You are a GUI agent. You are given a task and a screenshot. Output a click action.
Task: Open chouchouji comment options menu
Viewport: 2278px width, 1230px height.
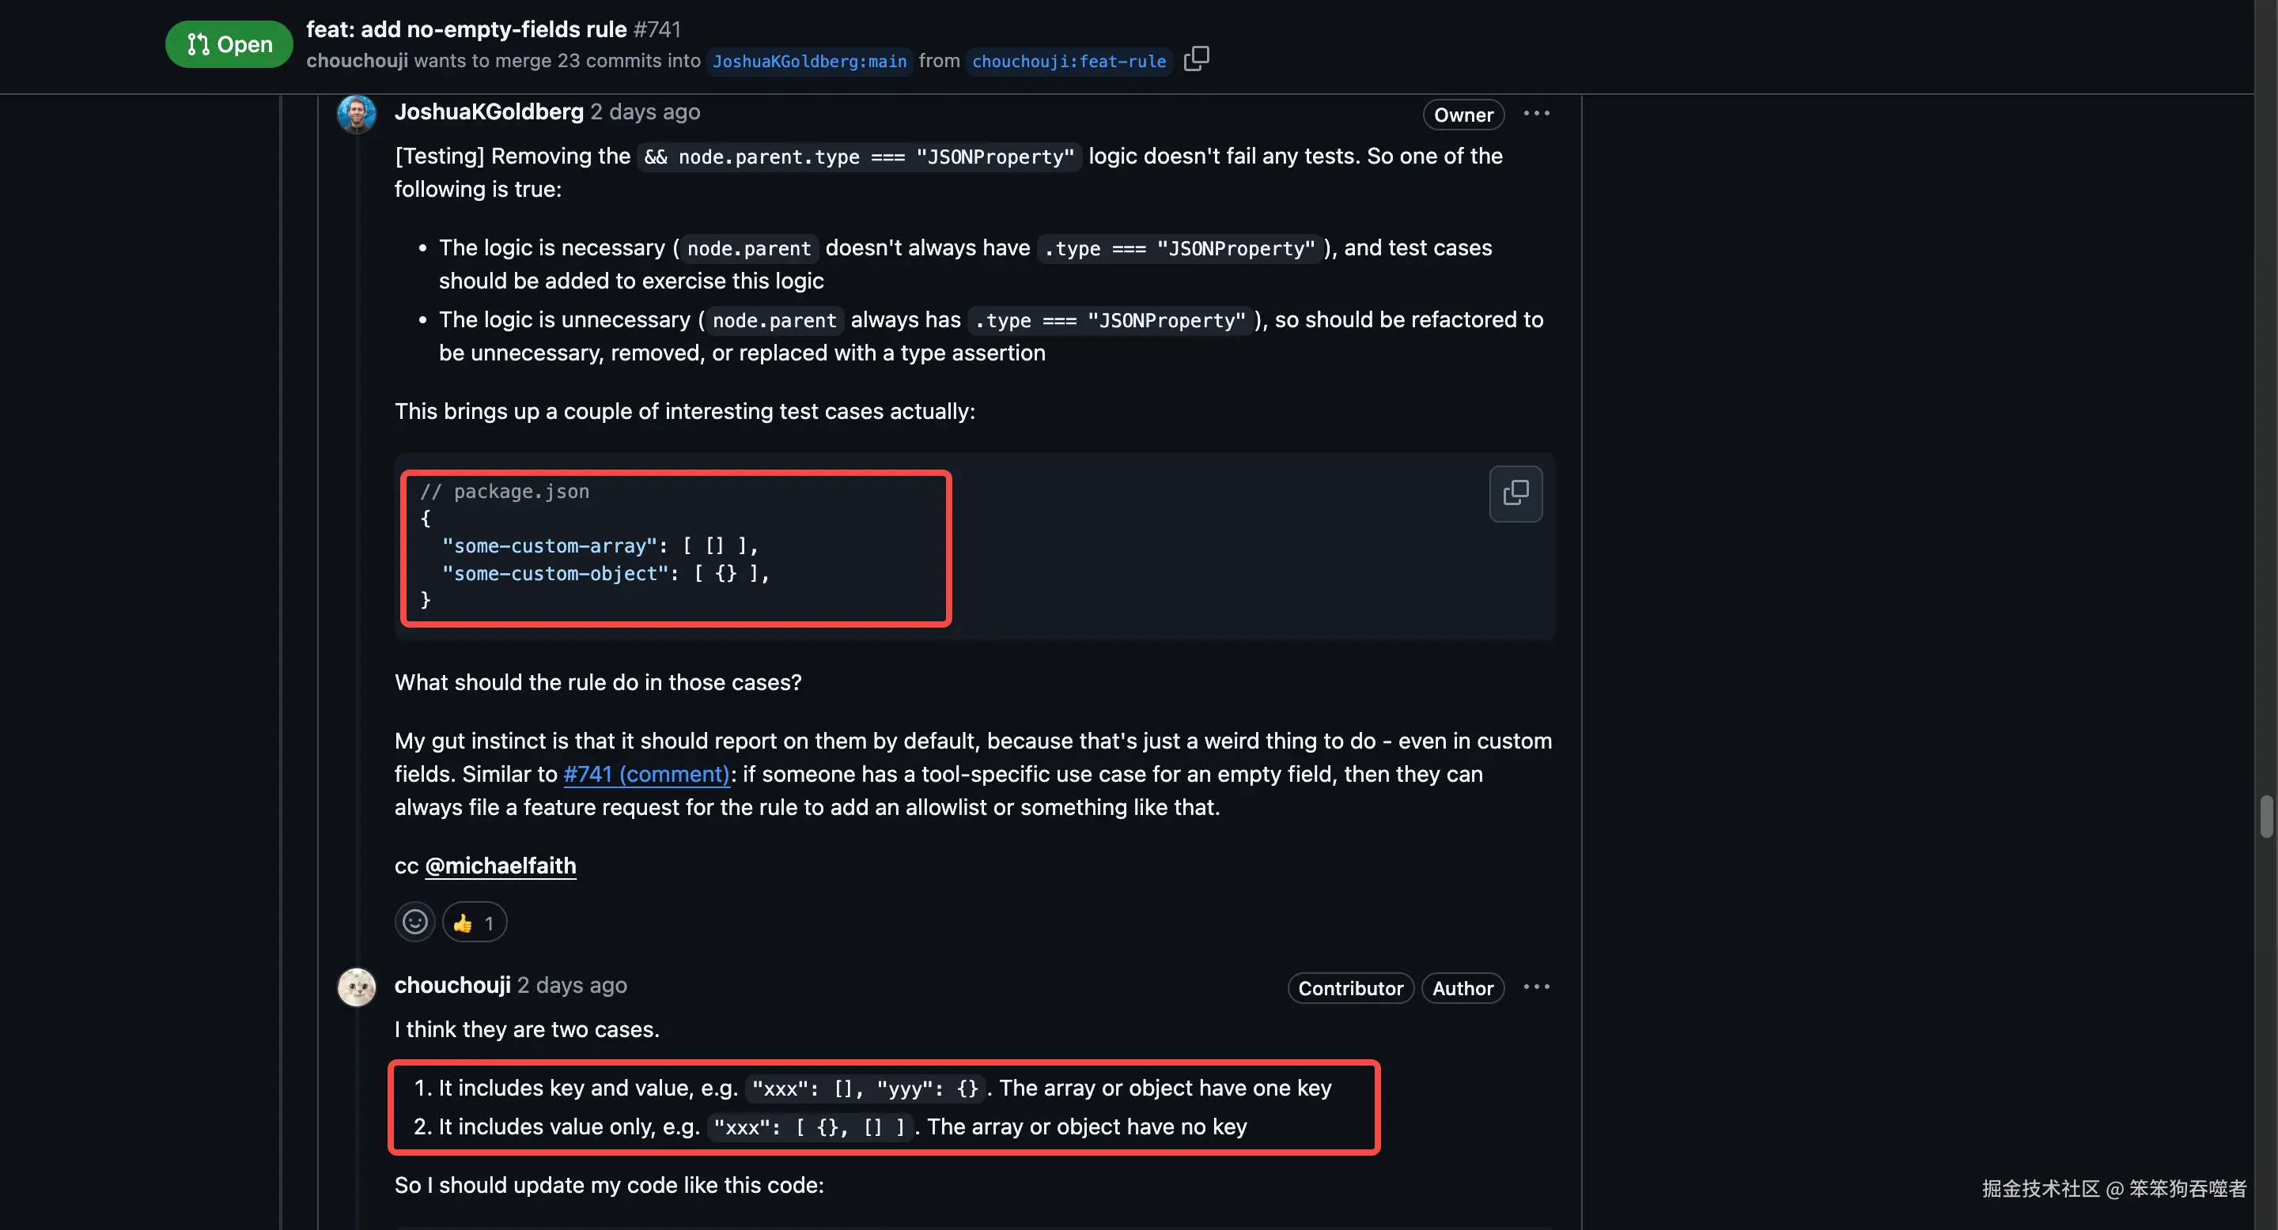click(1536, 987)
